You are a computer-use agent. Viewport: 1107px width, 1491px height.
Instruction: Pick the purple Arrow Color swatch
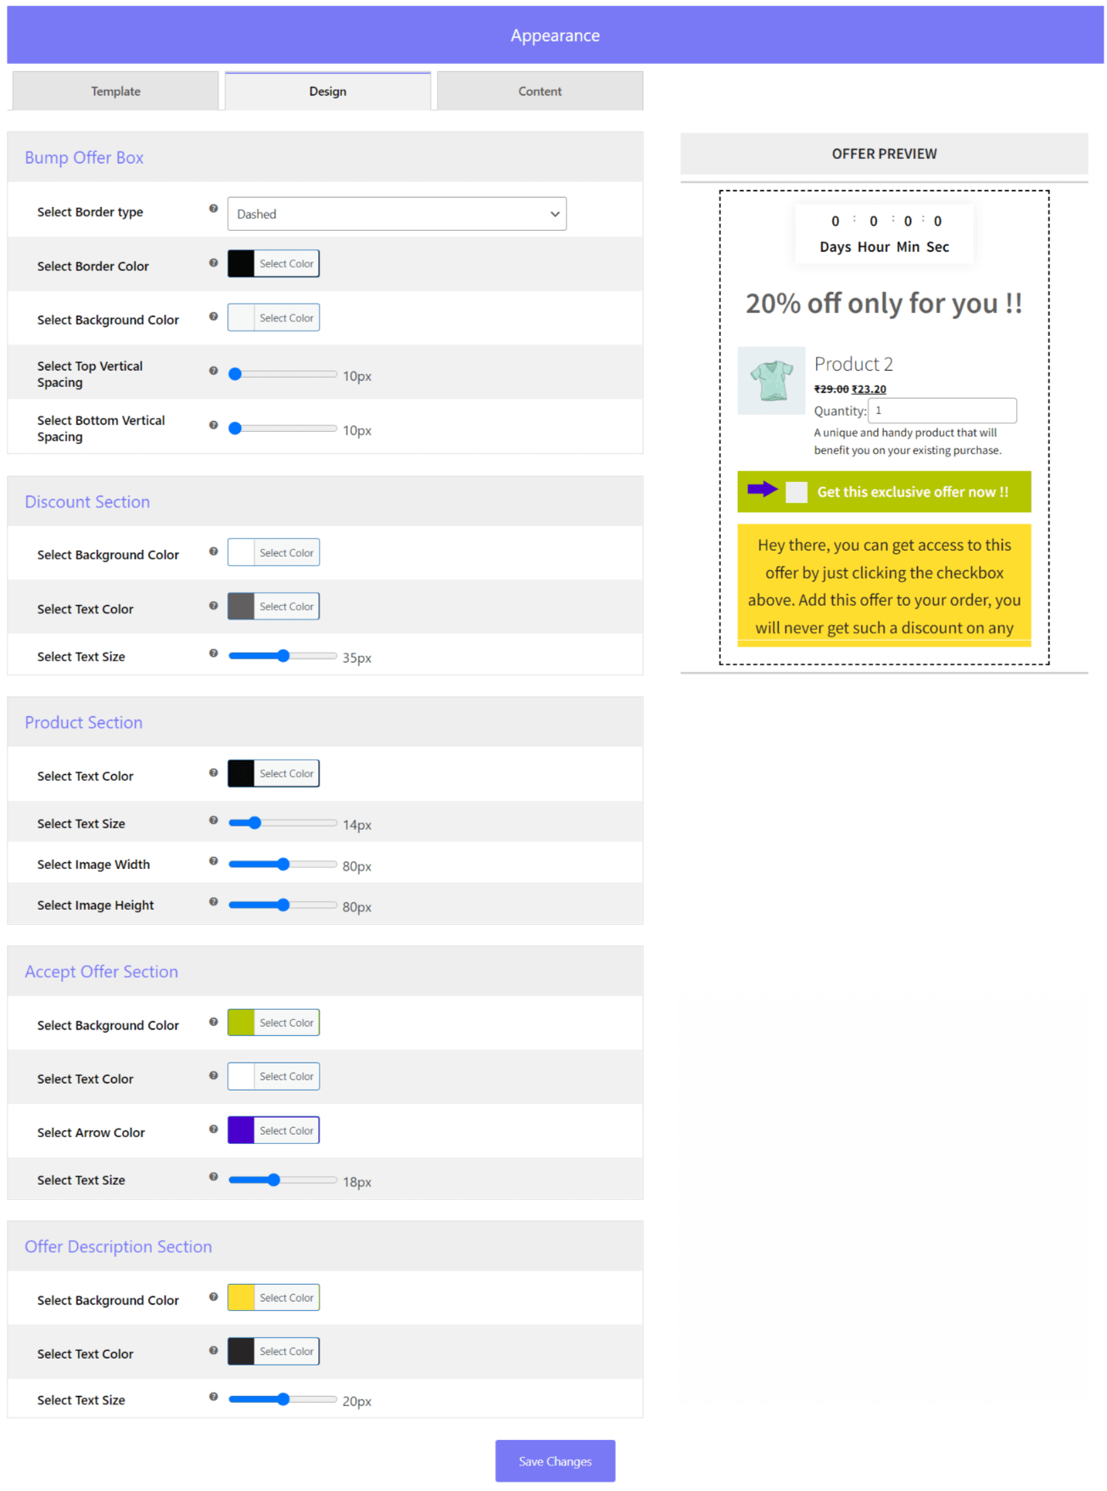tap(242, 1131)
